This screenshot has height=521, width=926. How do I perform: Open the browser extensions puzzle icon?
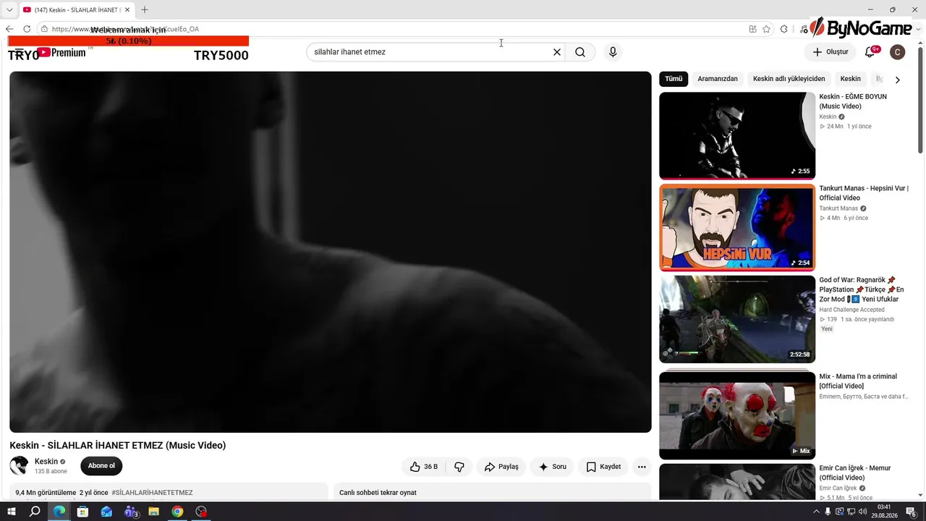point(783,29)
